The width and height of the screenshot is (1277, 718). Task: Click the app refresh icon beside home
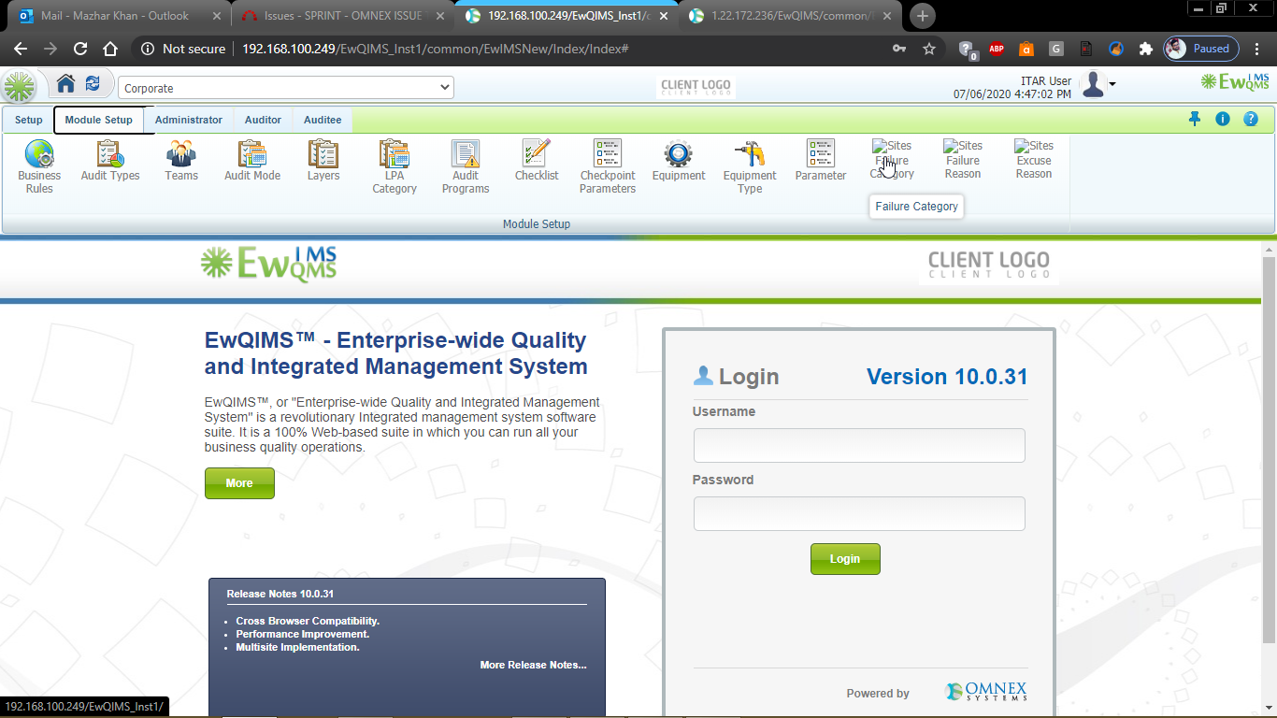point(93,84)
